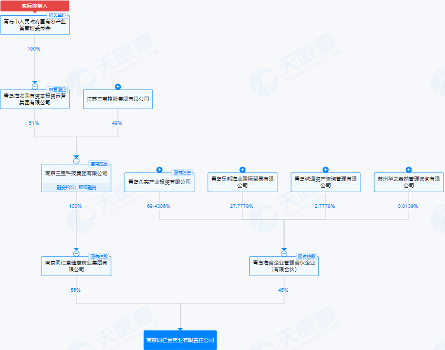Expand 苏州华之盒然管理咨询有限公司 plus icon
The image size is (445, 350).
pyautogui.click(x=409, y=169)
